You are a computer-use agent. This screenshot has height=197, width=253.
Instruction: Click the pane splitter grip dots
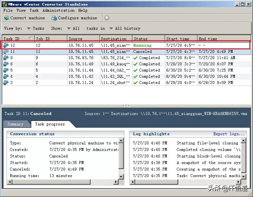tap(126, 106)
